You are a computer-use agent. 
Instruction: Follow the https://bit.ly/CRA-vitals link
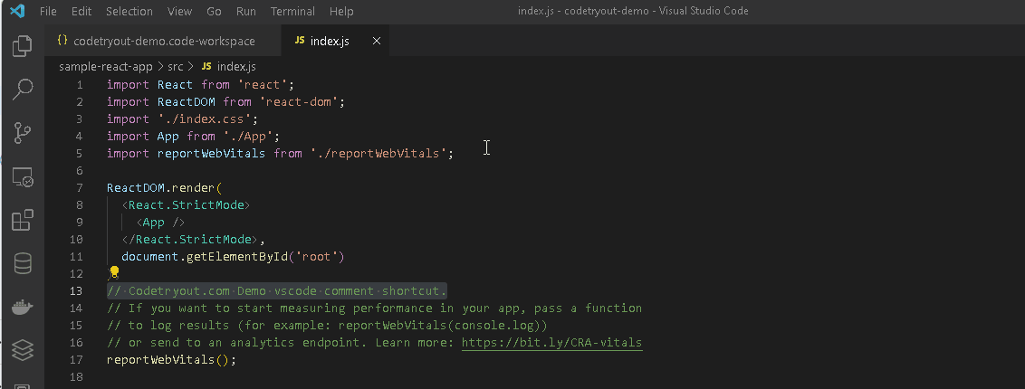point(551,342)
